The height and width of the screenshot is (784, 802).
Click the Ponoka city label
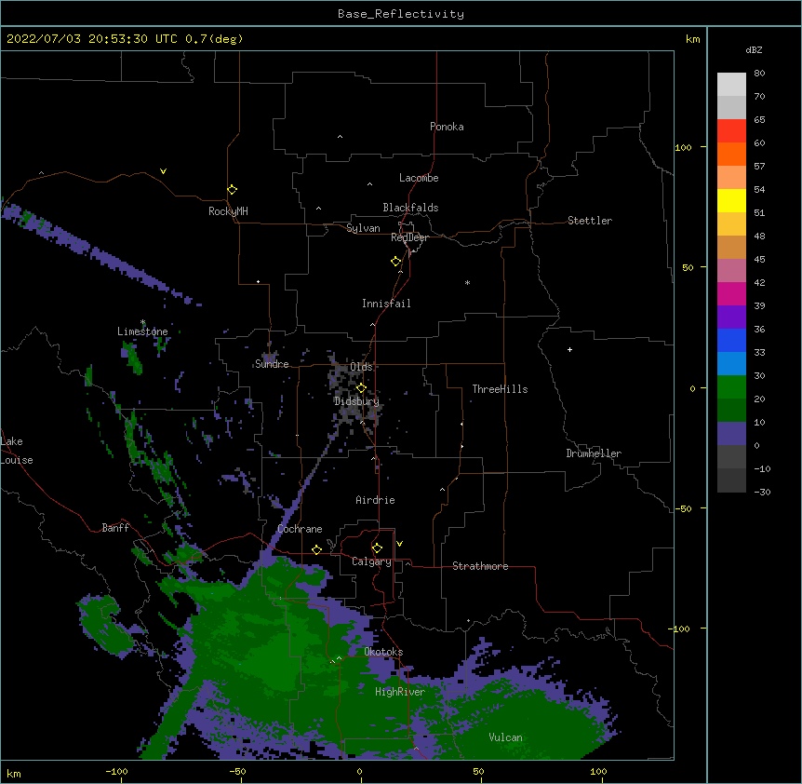(447, 127)
